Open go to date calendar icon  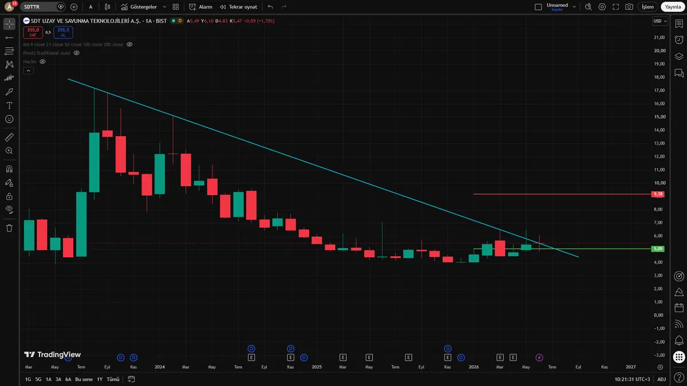pyautogui.click(x=131, y=379)
